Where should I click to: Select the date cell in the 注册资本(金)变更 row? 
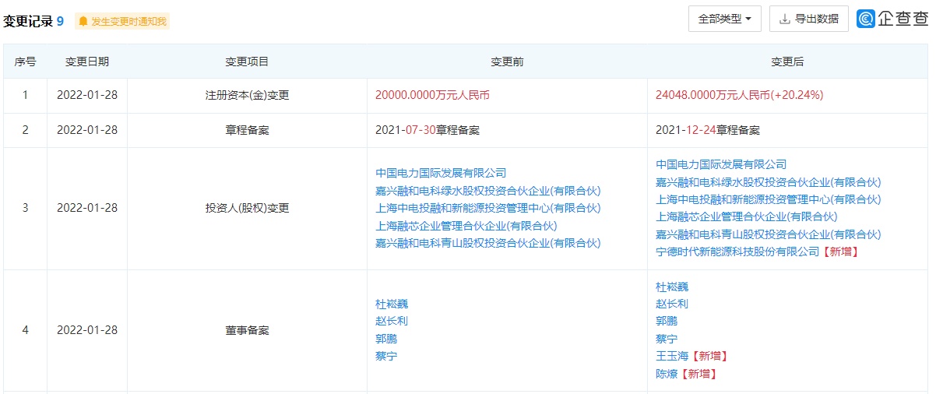(x=87, y=95)
